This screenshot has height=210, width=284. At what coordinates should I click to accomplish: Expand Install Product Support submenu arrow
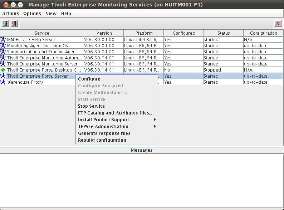pos(155,119)
